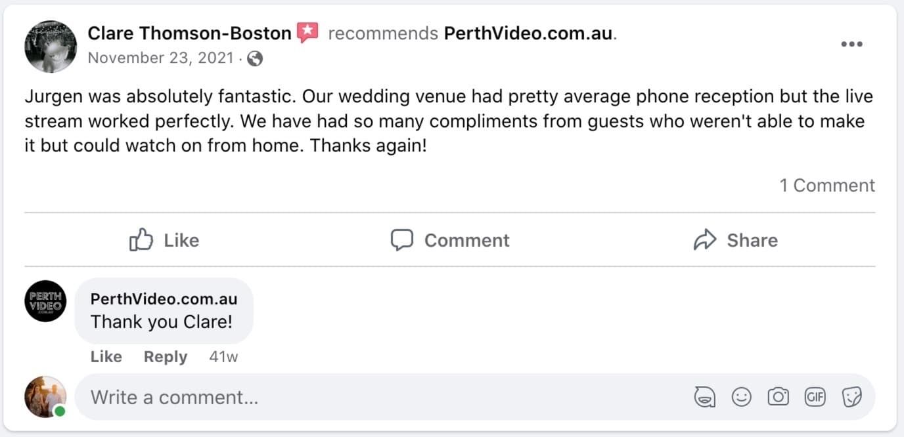Image resolution: width=904 pixels, height=437 pixels.
Task: Open the GIF picker in comment box
Action: point(815,397)
